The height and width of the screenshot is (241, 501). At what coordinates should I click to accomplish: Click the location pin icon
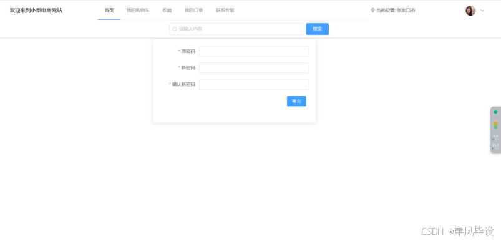(372, 11)
